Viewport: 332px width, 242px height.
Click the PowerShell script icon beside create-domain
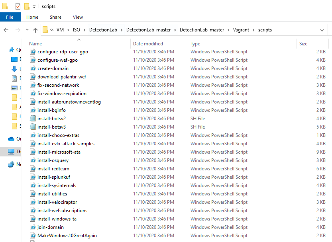(33, 68)
